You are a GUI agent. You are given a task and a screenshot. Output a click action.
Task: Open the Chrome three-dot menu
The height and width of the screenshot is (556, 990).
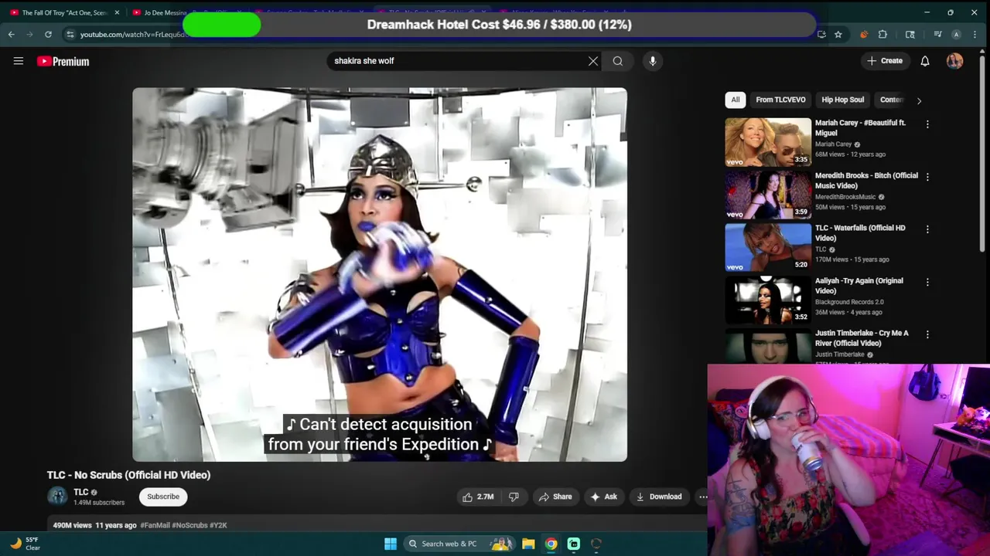tap(975, 34)
